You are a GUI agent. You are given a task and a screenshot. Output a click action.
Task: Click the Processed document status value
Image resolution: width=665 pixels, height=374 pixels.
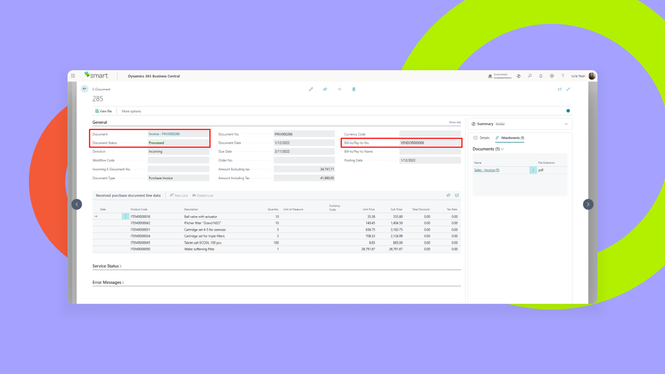pyautogui.click(x=178, y=143)
